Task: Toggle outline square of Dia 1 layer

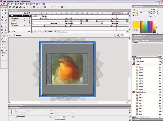Action: click(30, 21)
